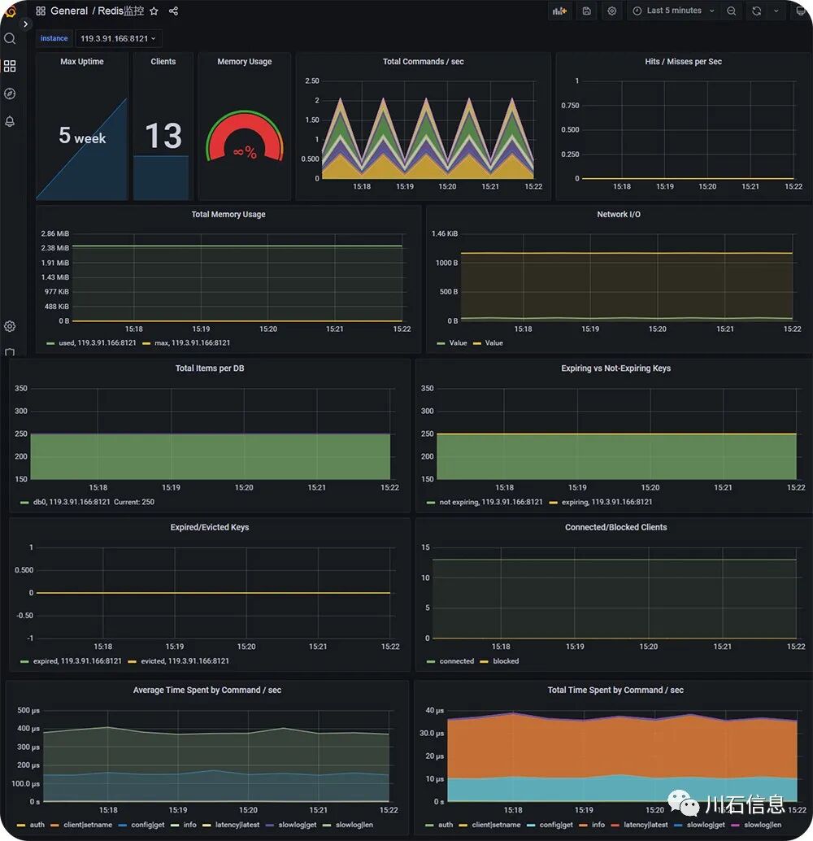Open the Dashboards grid icon in sidebar

[10, 66]
